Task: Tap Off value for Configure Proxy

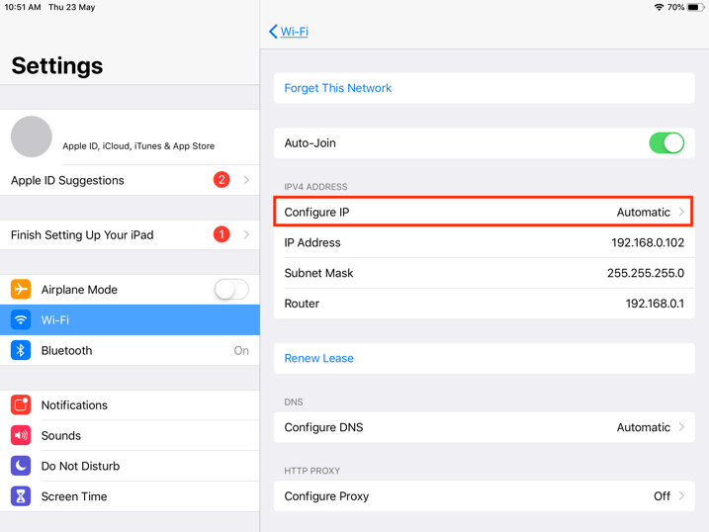Action: pyautogui.click(x=662, y=495)
